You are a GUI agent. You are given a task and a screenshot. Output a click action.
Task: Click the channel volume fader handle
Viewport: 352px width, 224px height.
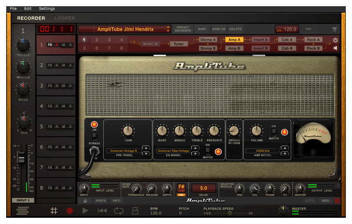click(x=22, y=157)
